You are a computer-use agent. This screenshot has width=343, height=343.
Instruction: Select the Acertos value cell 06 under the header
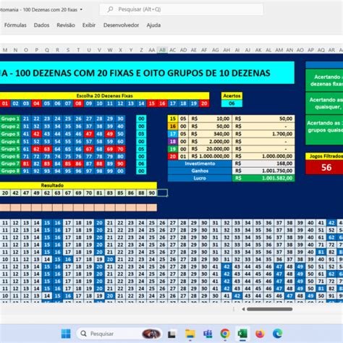(232, 103)
